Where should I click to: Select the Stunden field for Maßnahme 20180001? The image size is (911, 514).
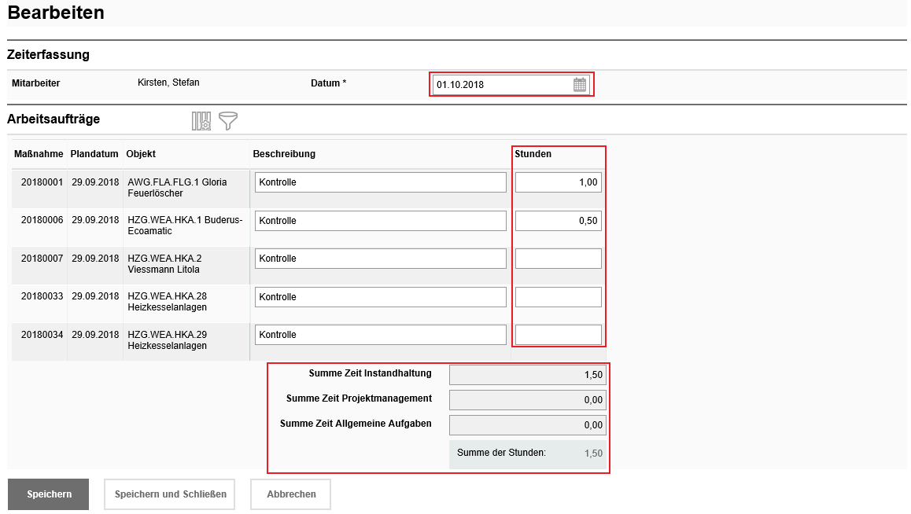click(558, 182)
